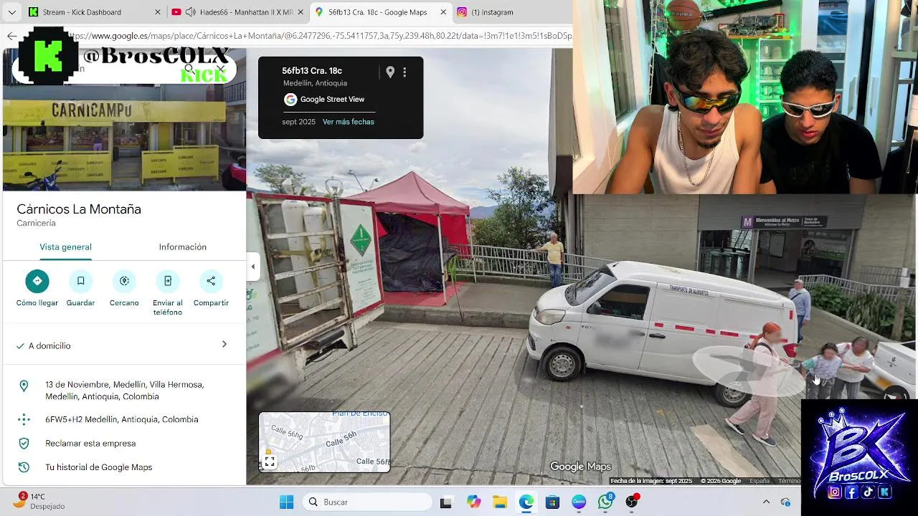Click the Cómo llegar directions icon
This screenshot has width=918, height=516.
pyautogui.click(x=37, y=281)
